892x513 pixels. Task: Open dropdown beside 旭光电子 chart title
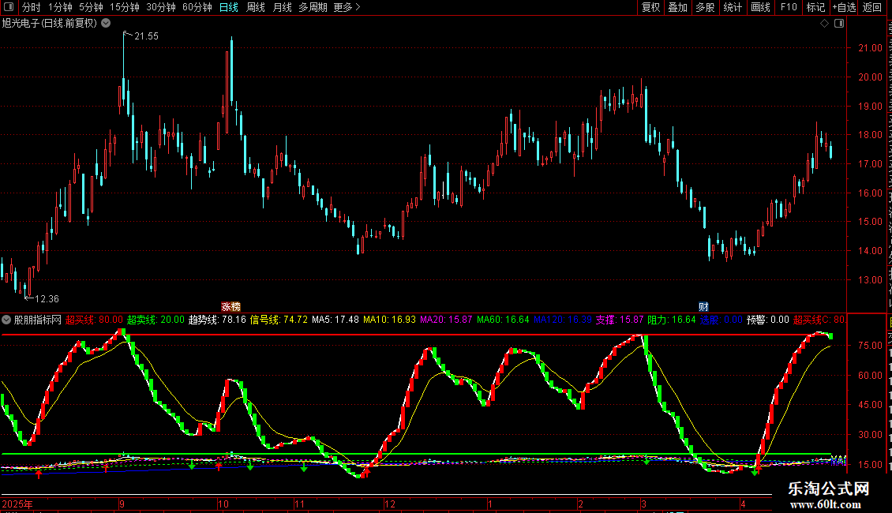pyautogui.click(x=106, y=24)
